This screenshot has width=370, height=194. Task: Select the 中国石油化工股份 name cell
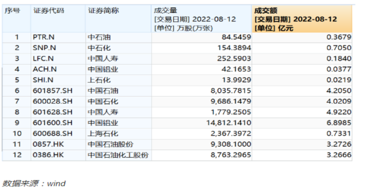[x=118, y=155]
